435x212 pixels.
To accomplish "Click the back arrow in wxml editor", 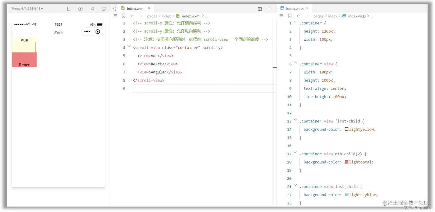I will pos(132,16).
